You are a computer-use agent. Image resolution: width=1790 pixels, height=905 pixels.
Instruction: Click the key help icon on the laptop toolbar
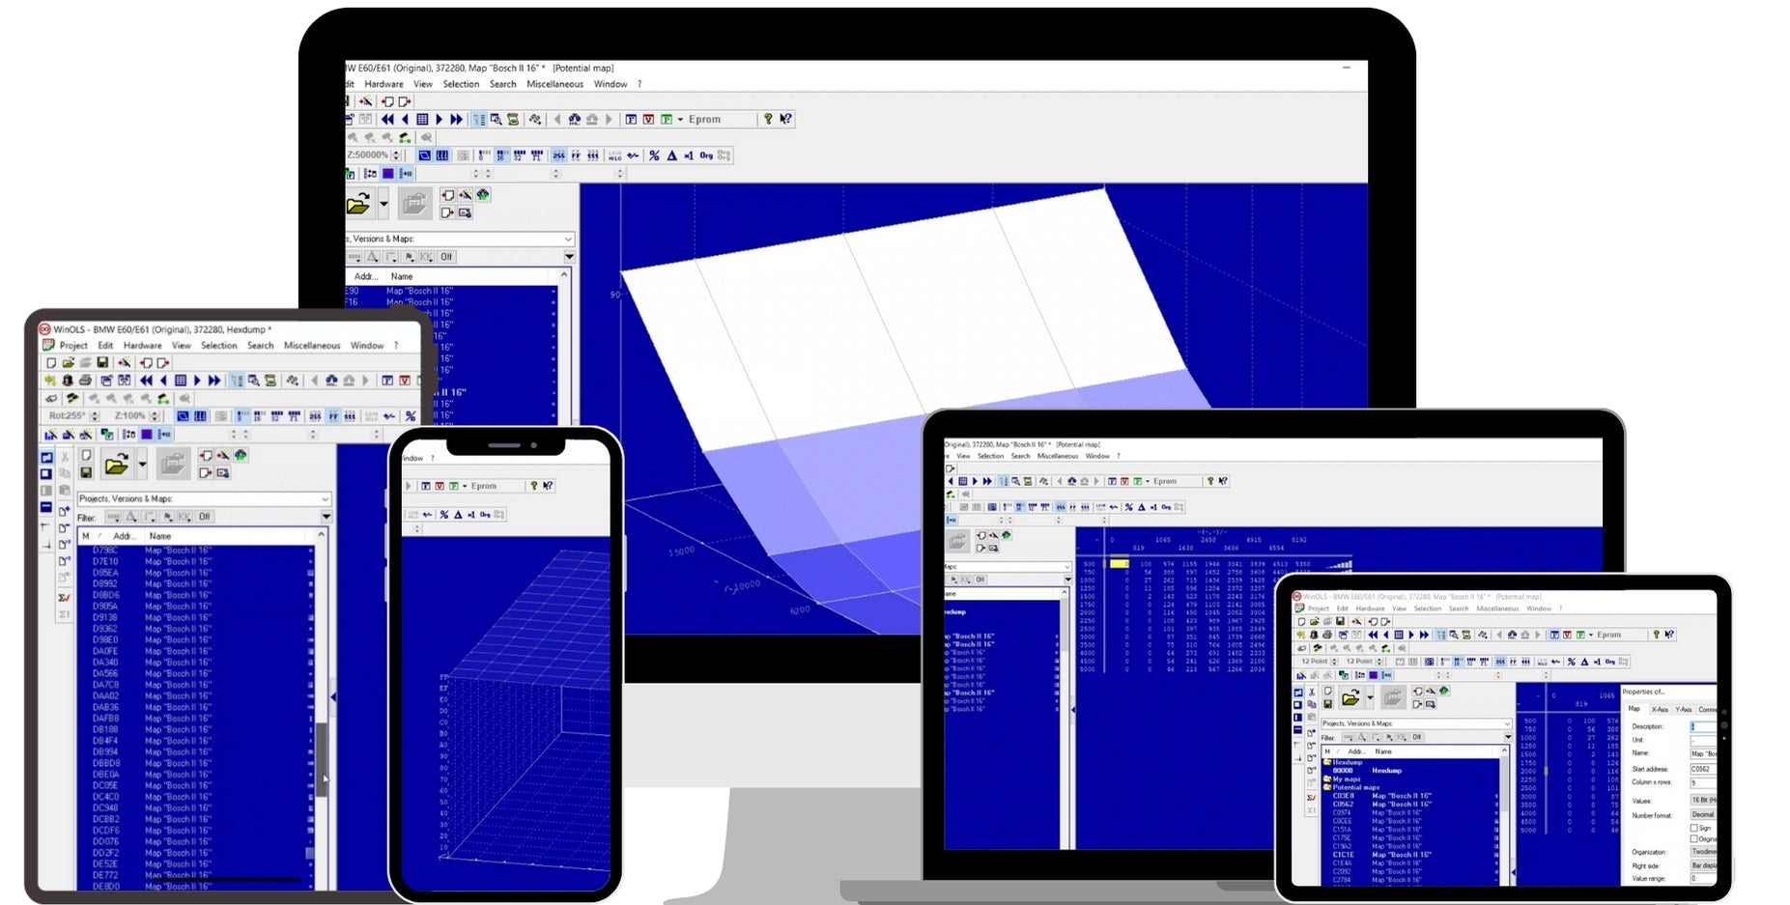pos(1209,481)
